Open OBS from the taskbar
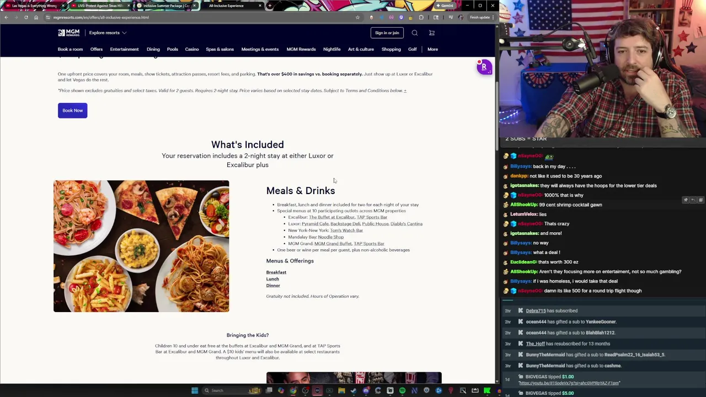 pyautogui.click(x=305, y=390)
